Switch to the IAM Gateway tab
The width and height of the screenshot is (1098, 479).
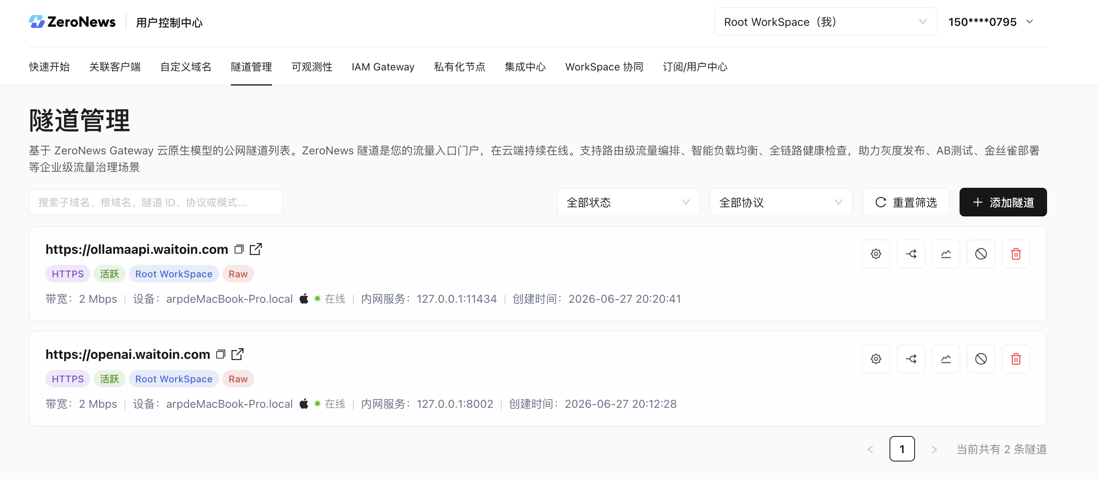(x=383, y=67)
